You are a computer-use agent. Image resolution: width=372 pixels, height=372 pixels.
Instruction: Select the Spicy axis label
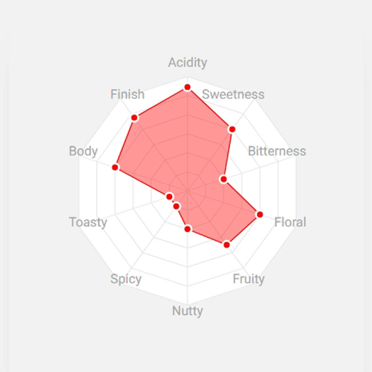[126, 279]
